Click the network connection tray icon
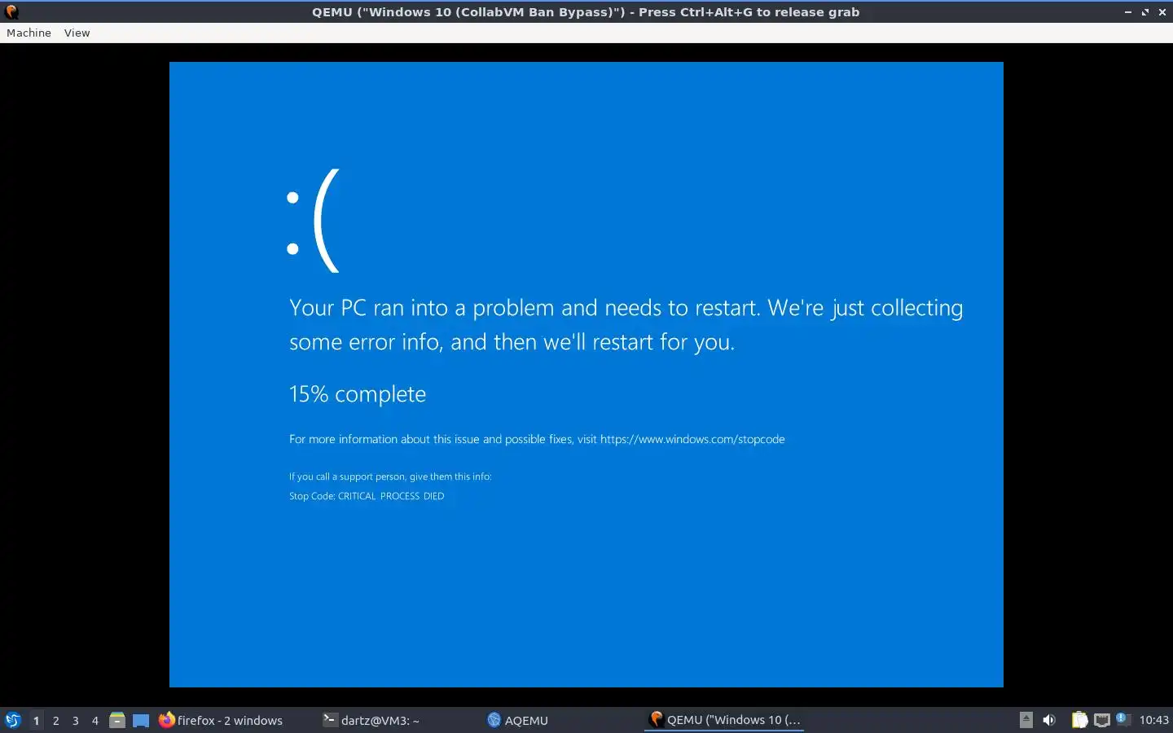Screen dimensions: 1173x733 (x=1102, y=720)
